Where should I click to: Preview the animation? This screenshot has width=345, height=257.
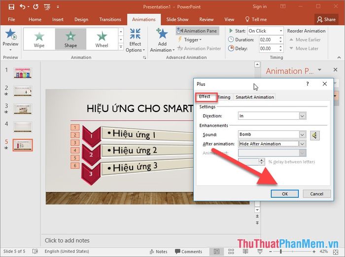click(x=10, y=39)
